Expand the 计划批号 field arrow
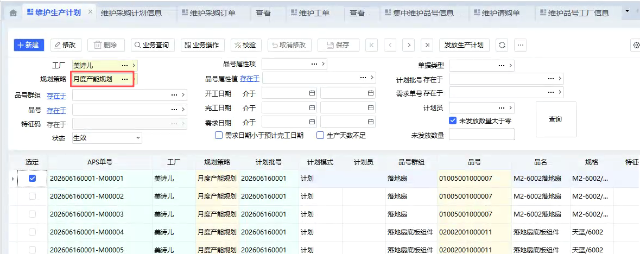 [560, 78]
